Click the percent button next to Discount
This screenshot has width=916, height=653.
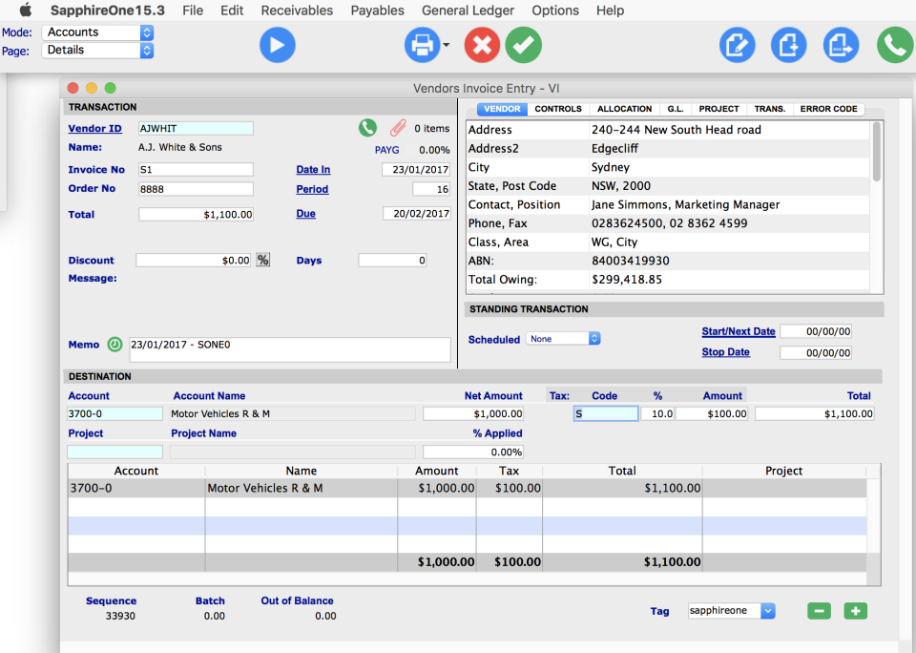point(263,260)
